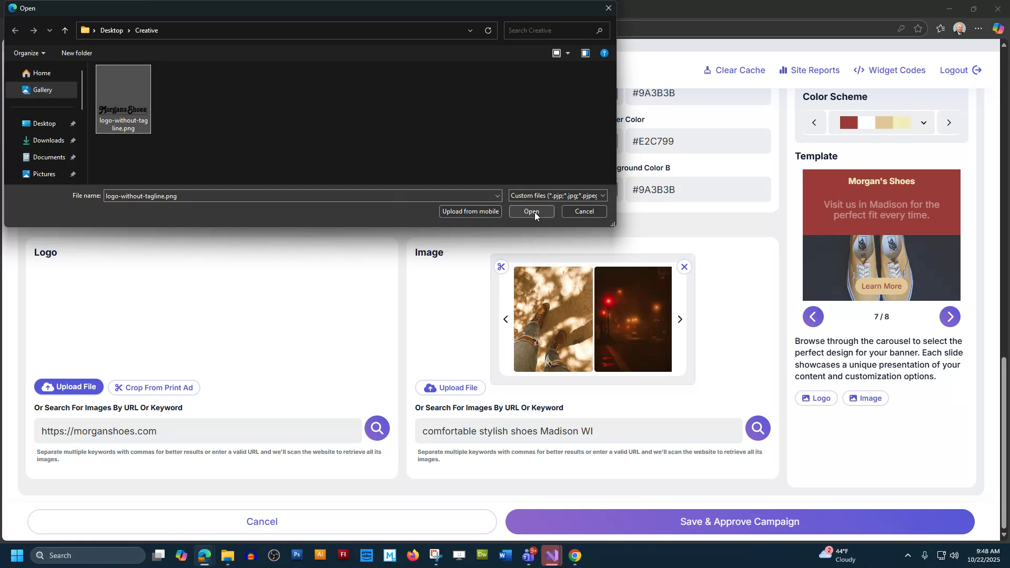Select the red swatch in Color Scheme

pyautogui.click(x=849, y=122)
